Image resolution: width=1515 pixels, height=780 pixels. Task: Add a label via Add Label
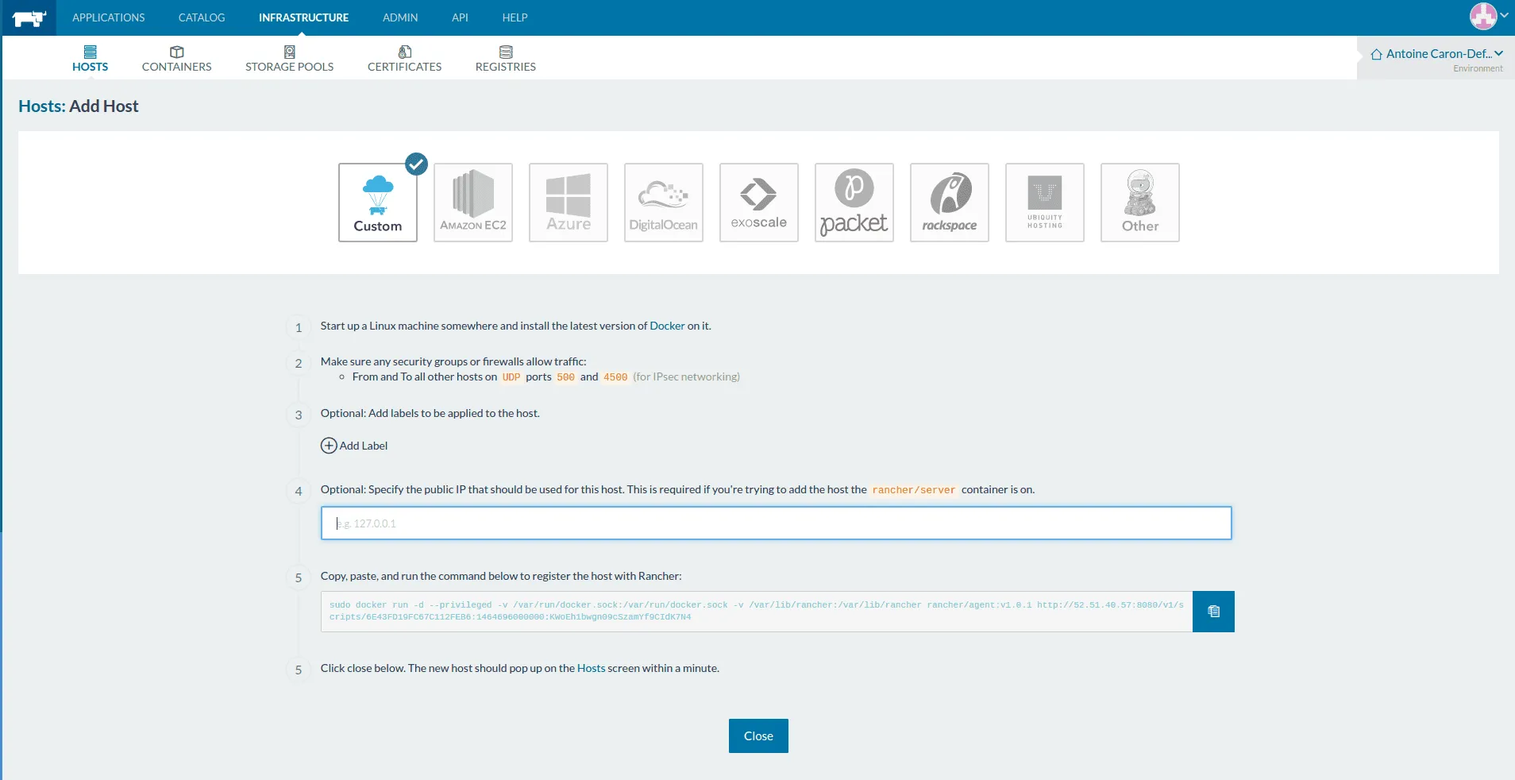pyautogui.click(x=354, y=446)
